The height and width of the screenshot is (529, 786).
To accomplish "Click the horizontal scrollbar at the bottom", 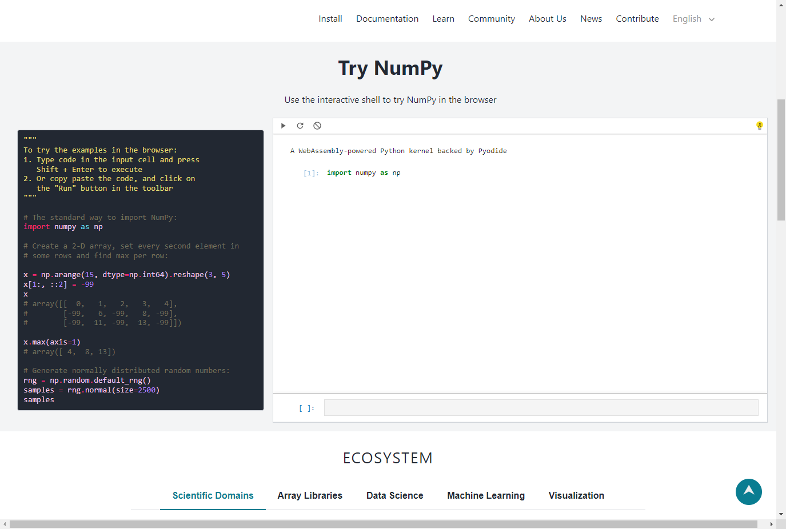I will 383,524.
